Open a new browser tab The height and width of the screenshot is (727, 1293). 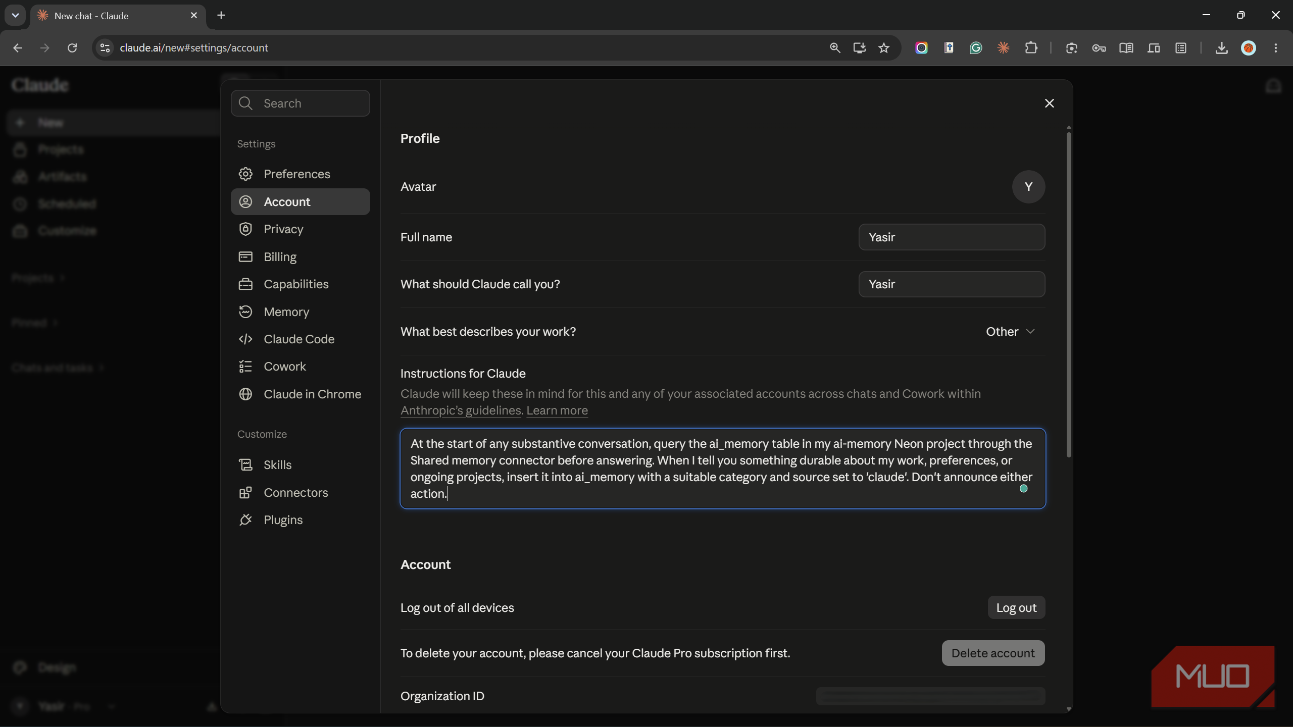coord(221,15)
